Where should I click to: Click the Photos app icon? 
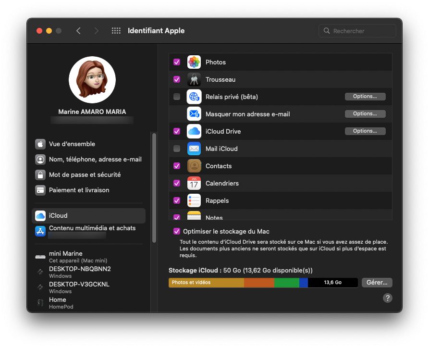tap(194, 62)
